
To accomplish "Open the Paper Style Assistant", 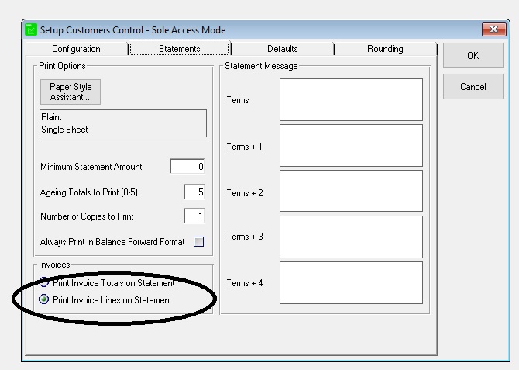I will click(70, 92).
